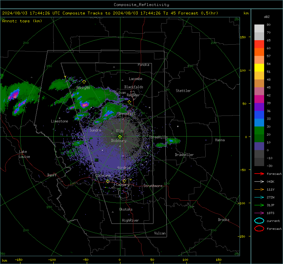Screen dimensions: 283x264
Task: Click the Drumheller city label
Action: (184, 155)
